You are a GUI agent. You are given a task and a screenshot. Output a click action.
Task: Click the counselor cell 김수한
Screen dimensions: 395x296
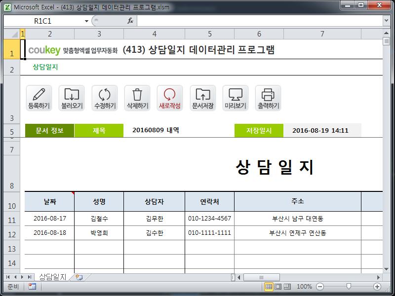tap(155, 233)
